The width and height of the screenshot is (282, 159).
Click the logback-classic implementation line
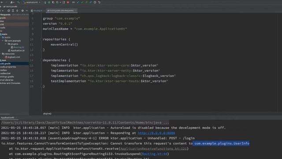click(x=113, y=76)
